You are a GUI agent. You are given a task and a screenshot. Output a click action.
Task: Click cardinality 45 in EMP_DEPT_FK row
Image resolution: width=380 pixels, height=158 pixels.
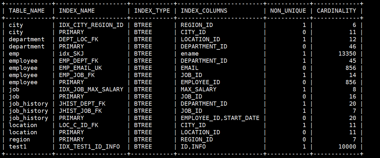(x=353, y=61)
